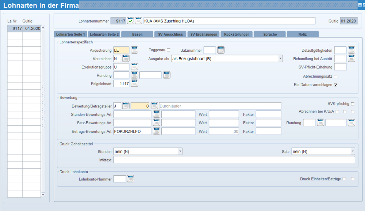Enable the Abrechnungssatz checkbox
The height and width of the screenshot is (211, 365).
tap(336, 77)
